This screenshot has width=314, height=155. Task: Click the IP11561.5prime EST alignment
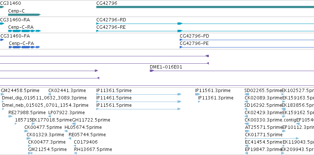[138, 109]
